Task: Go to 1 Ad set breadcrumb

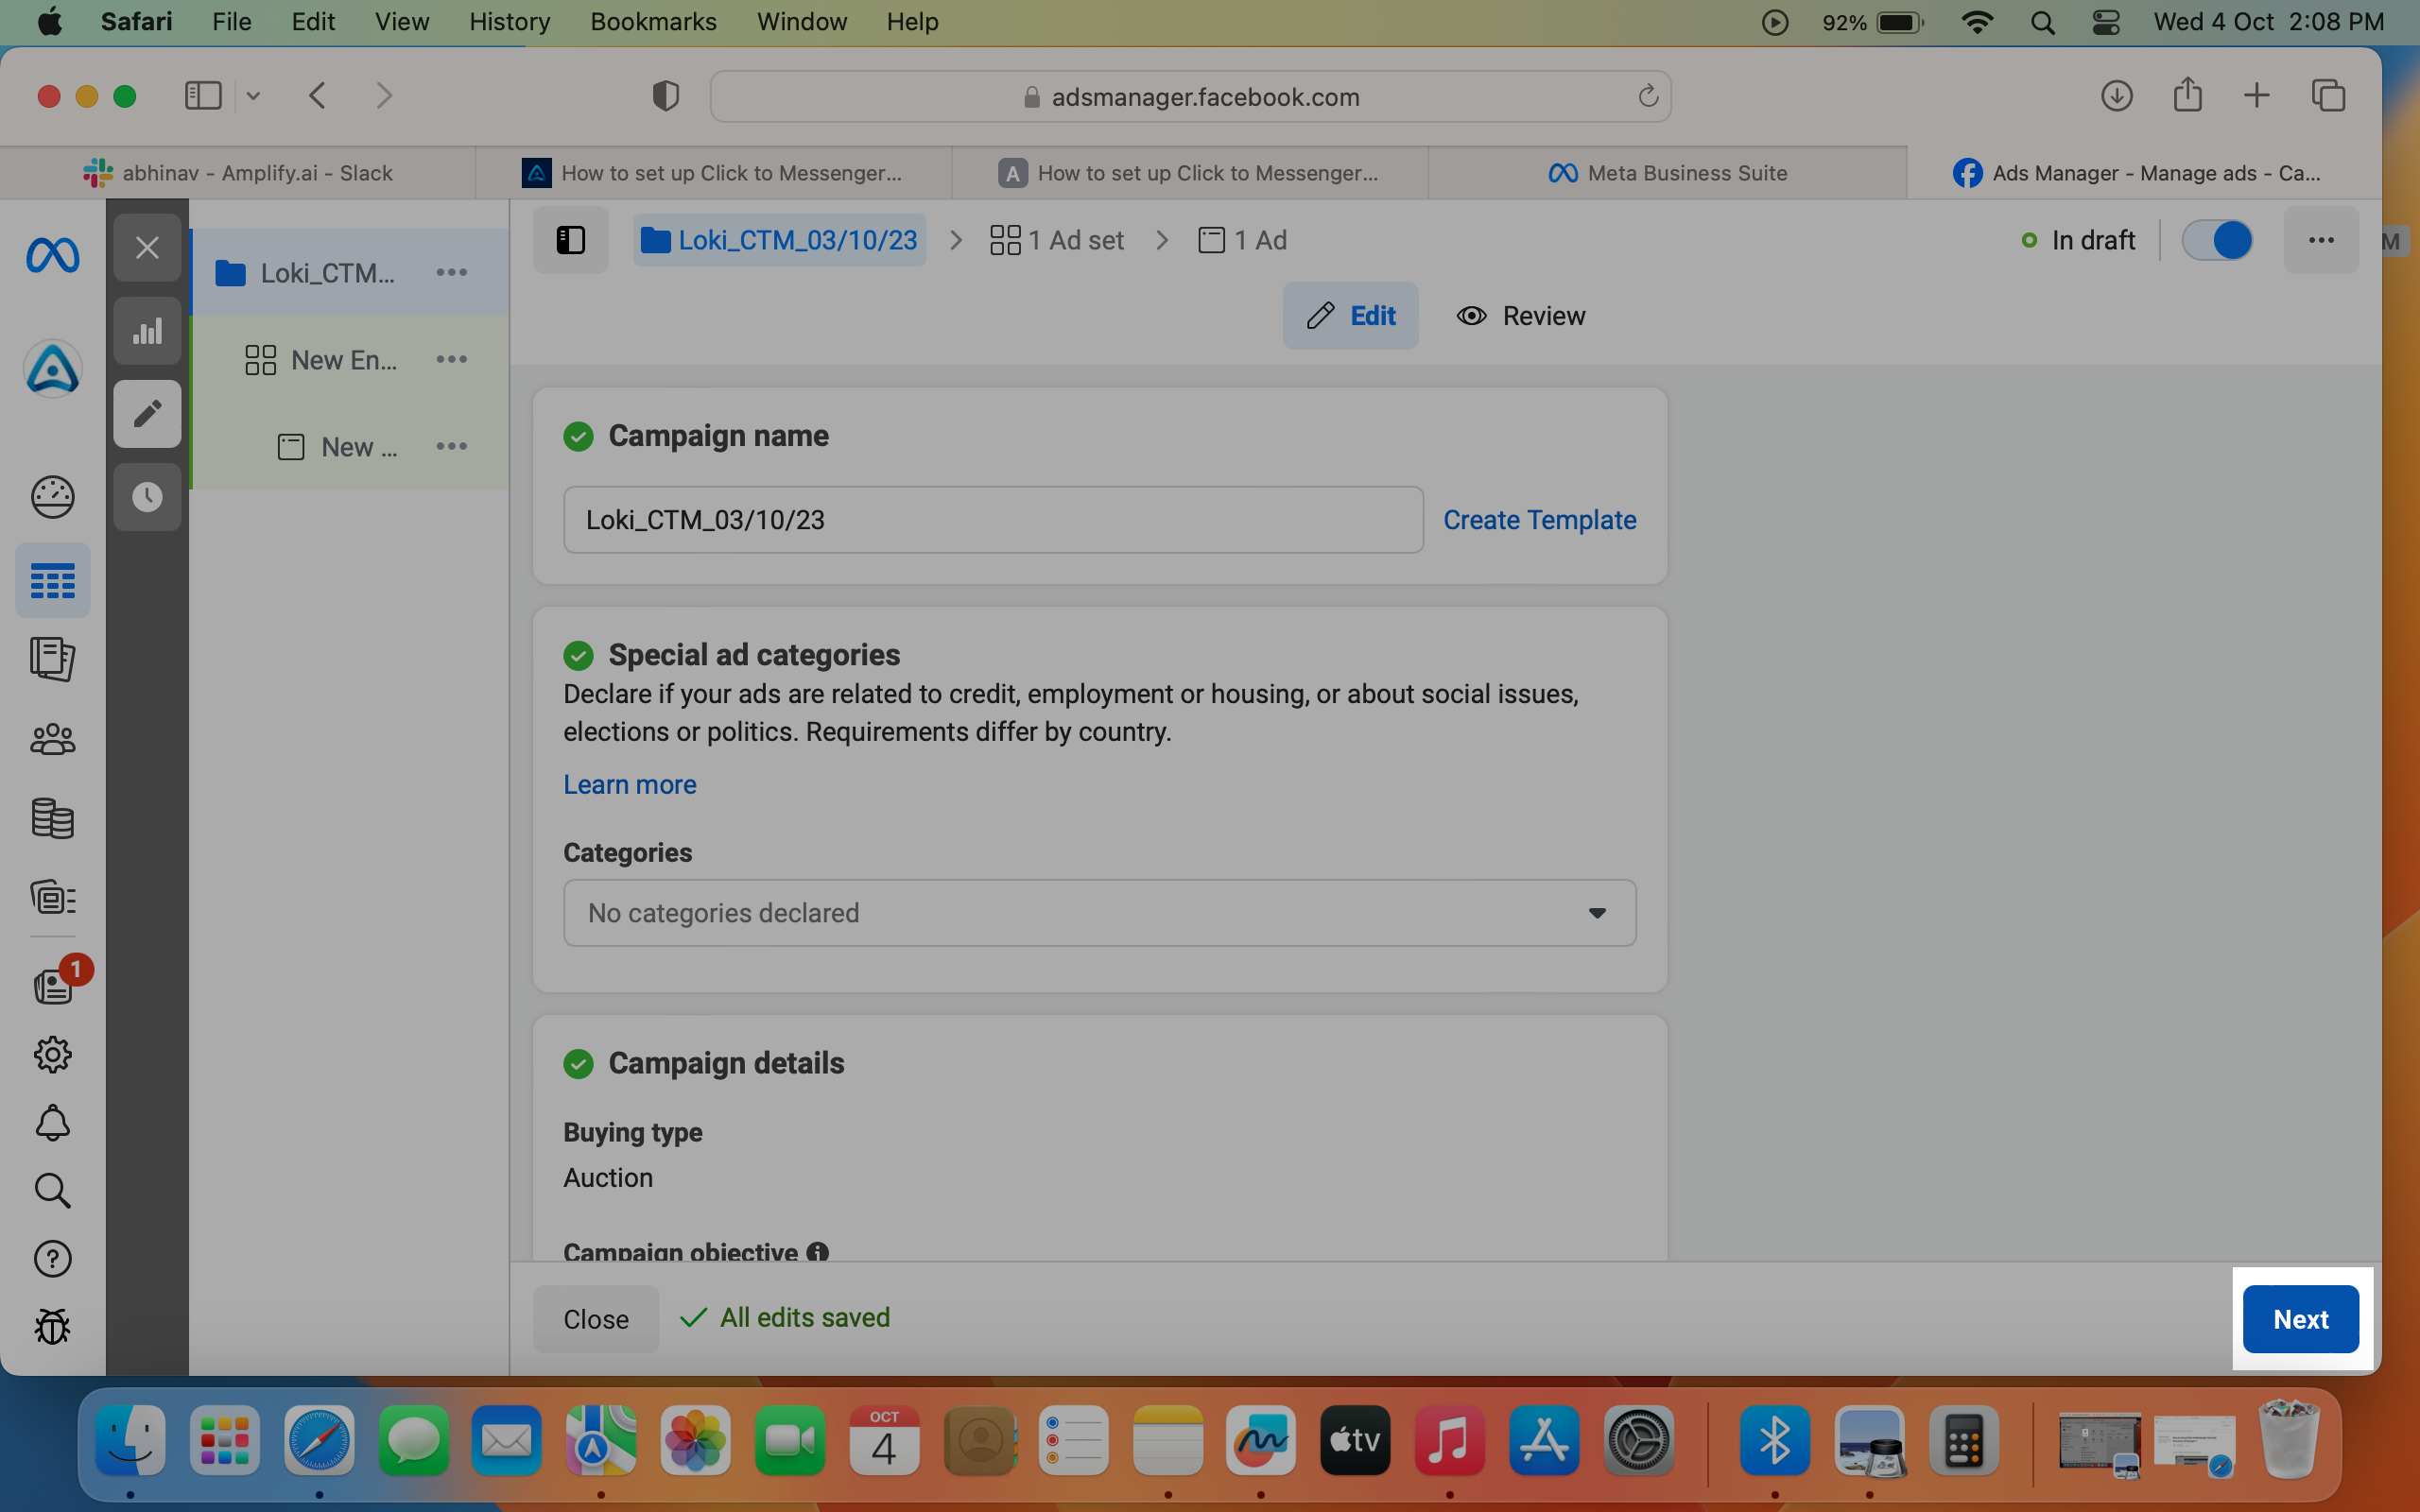Action: (x=1056, y=240)
